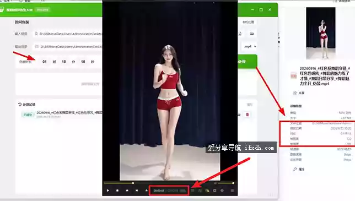Viewport: 355px width, 201px height.
Task: Click the input video path field
Action: (67, 34)
